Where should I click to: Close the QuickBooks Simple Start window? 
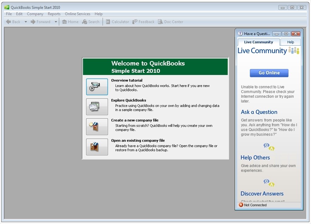302,8
